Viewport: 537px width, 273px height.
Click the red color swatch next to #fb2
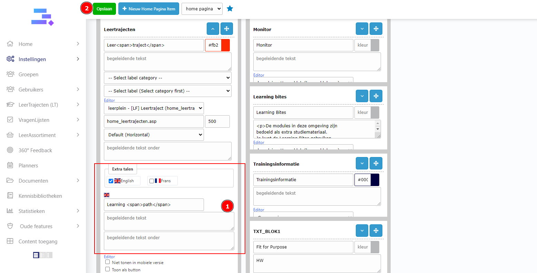click(225, 45)
